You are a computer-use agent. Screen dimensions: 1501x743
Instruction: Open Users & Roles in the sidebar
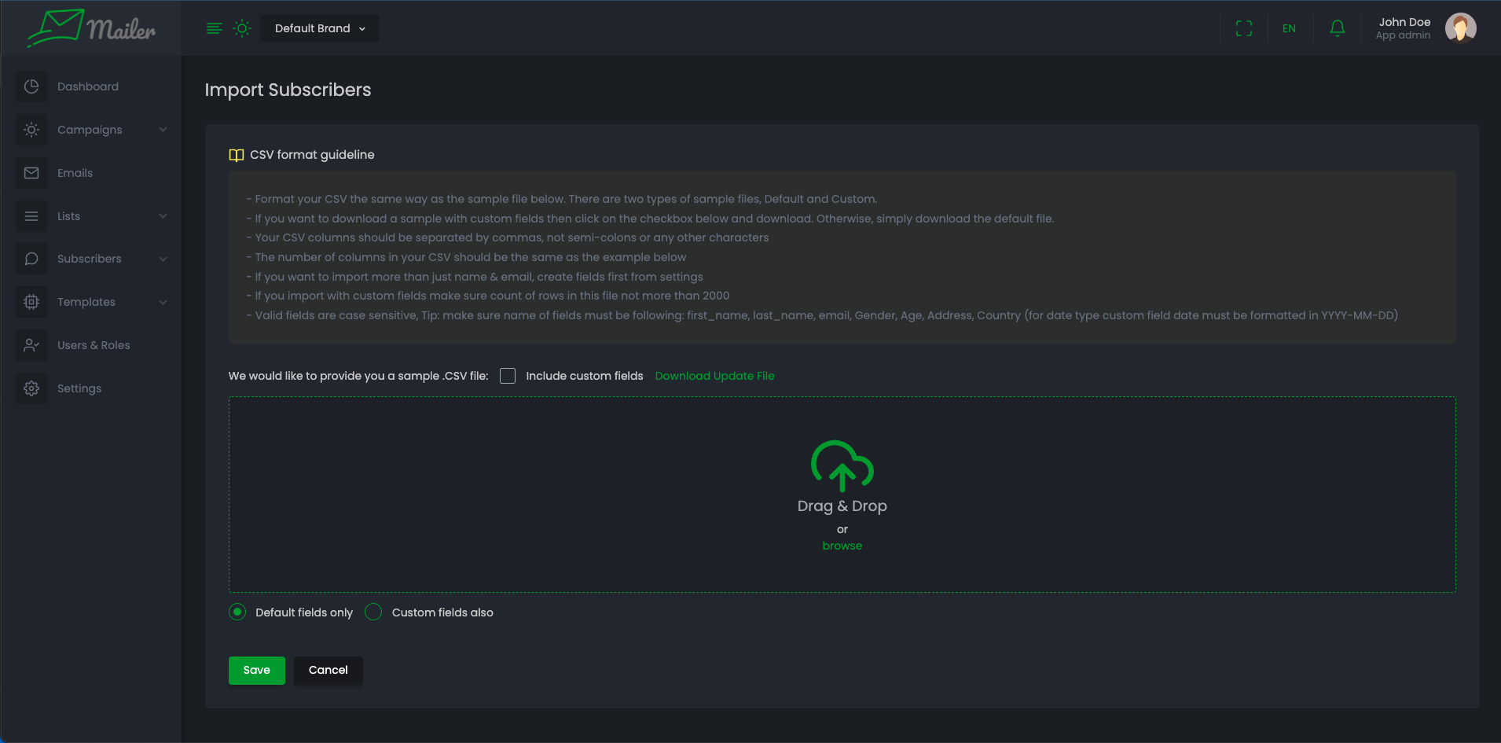(94, 345)
